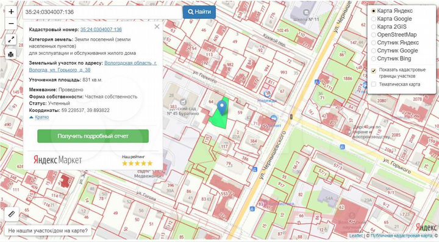Open the ruler measurement tool

point(12,215)
